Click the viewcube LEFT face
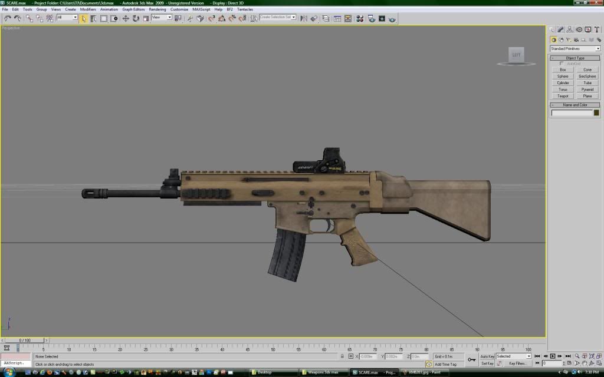 [x=516, y=55]
